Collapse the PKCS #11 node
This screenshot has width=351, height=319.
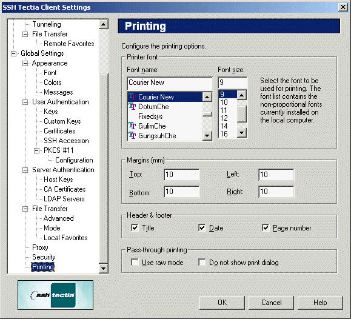tap(37, 150)
